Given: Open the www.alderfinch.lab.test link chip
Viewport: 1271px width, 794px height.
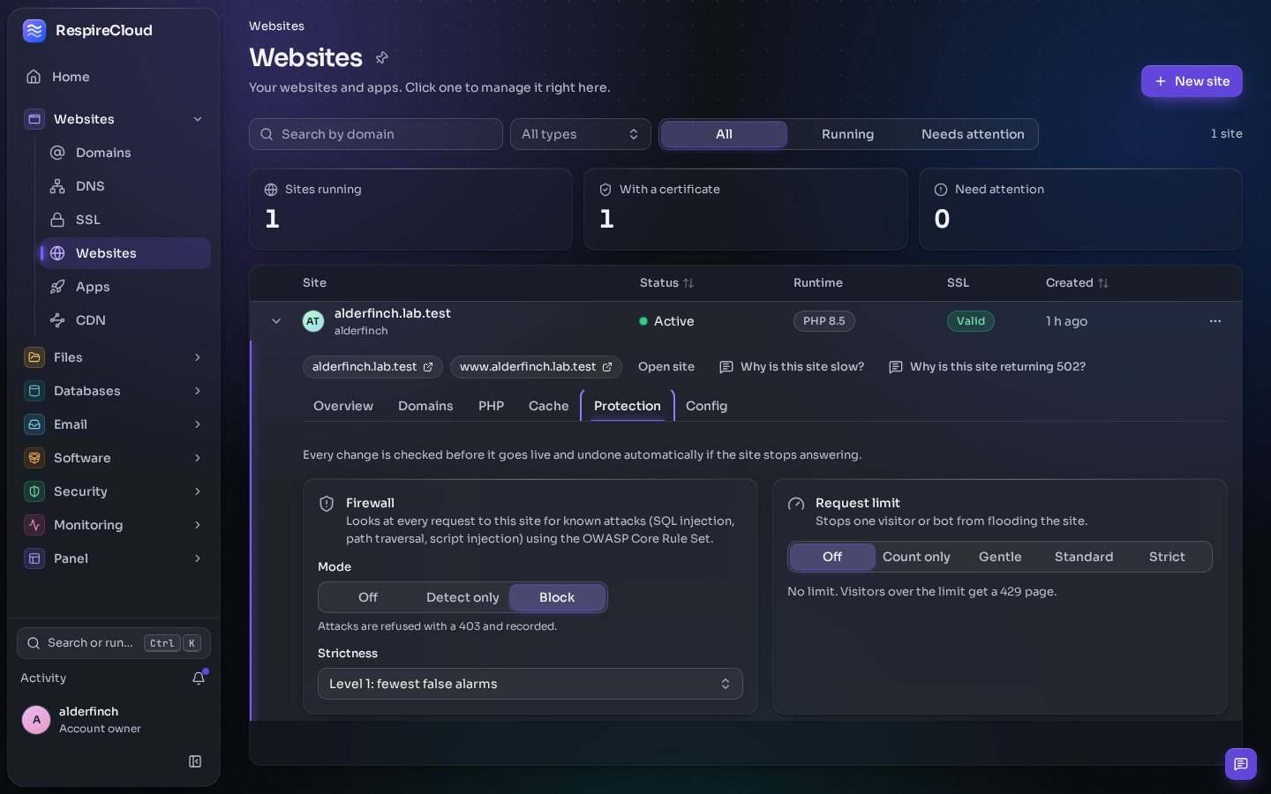Looking at the screenshot, I should point(536,367).
